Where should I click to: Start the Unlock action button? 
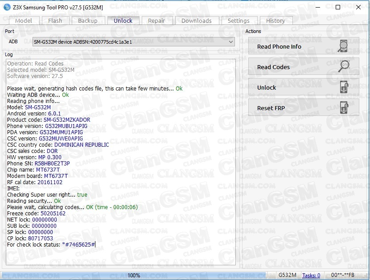[304, 87]
